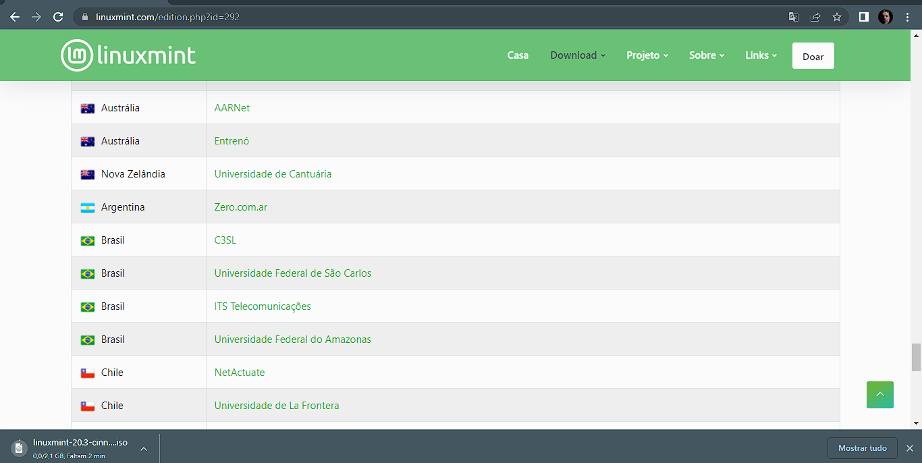This screenshot has height=463, width=922.
Task: Click the Brasil text beside C3SL
Action: (113, 240)
